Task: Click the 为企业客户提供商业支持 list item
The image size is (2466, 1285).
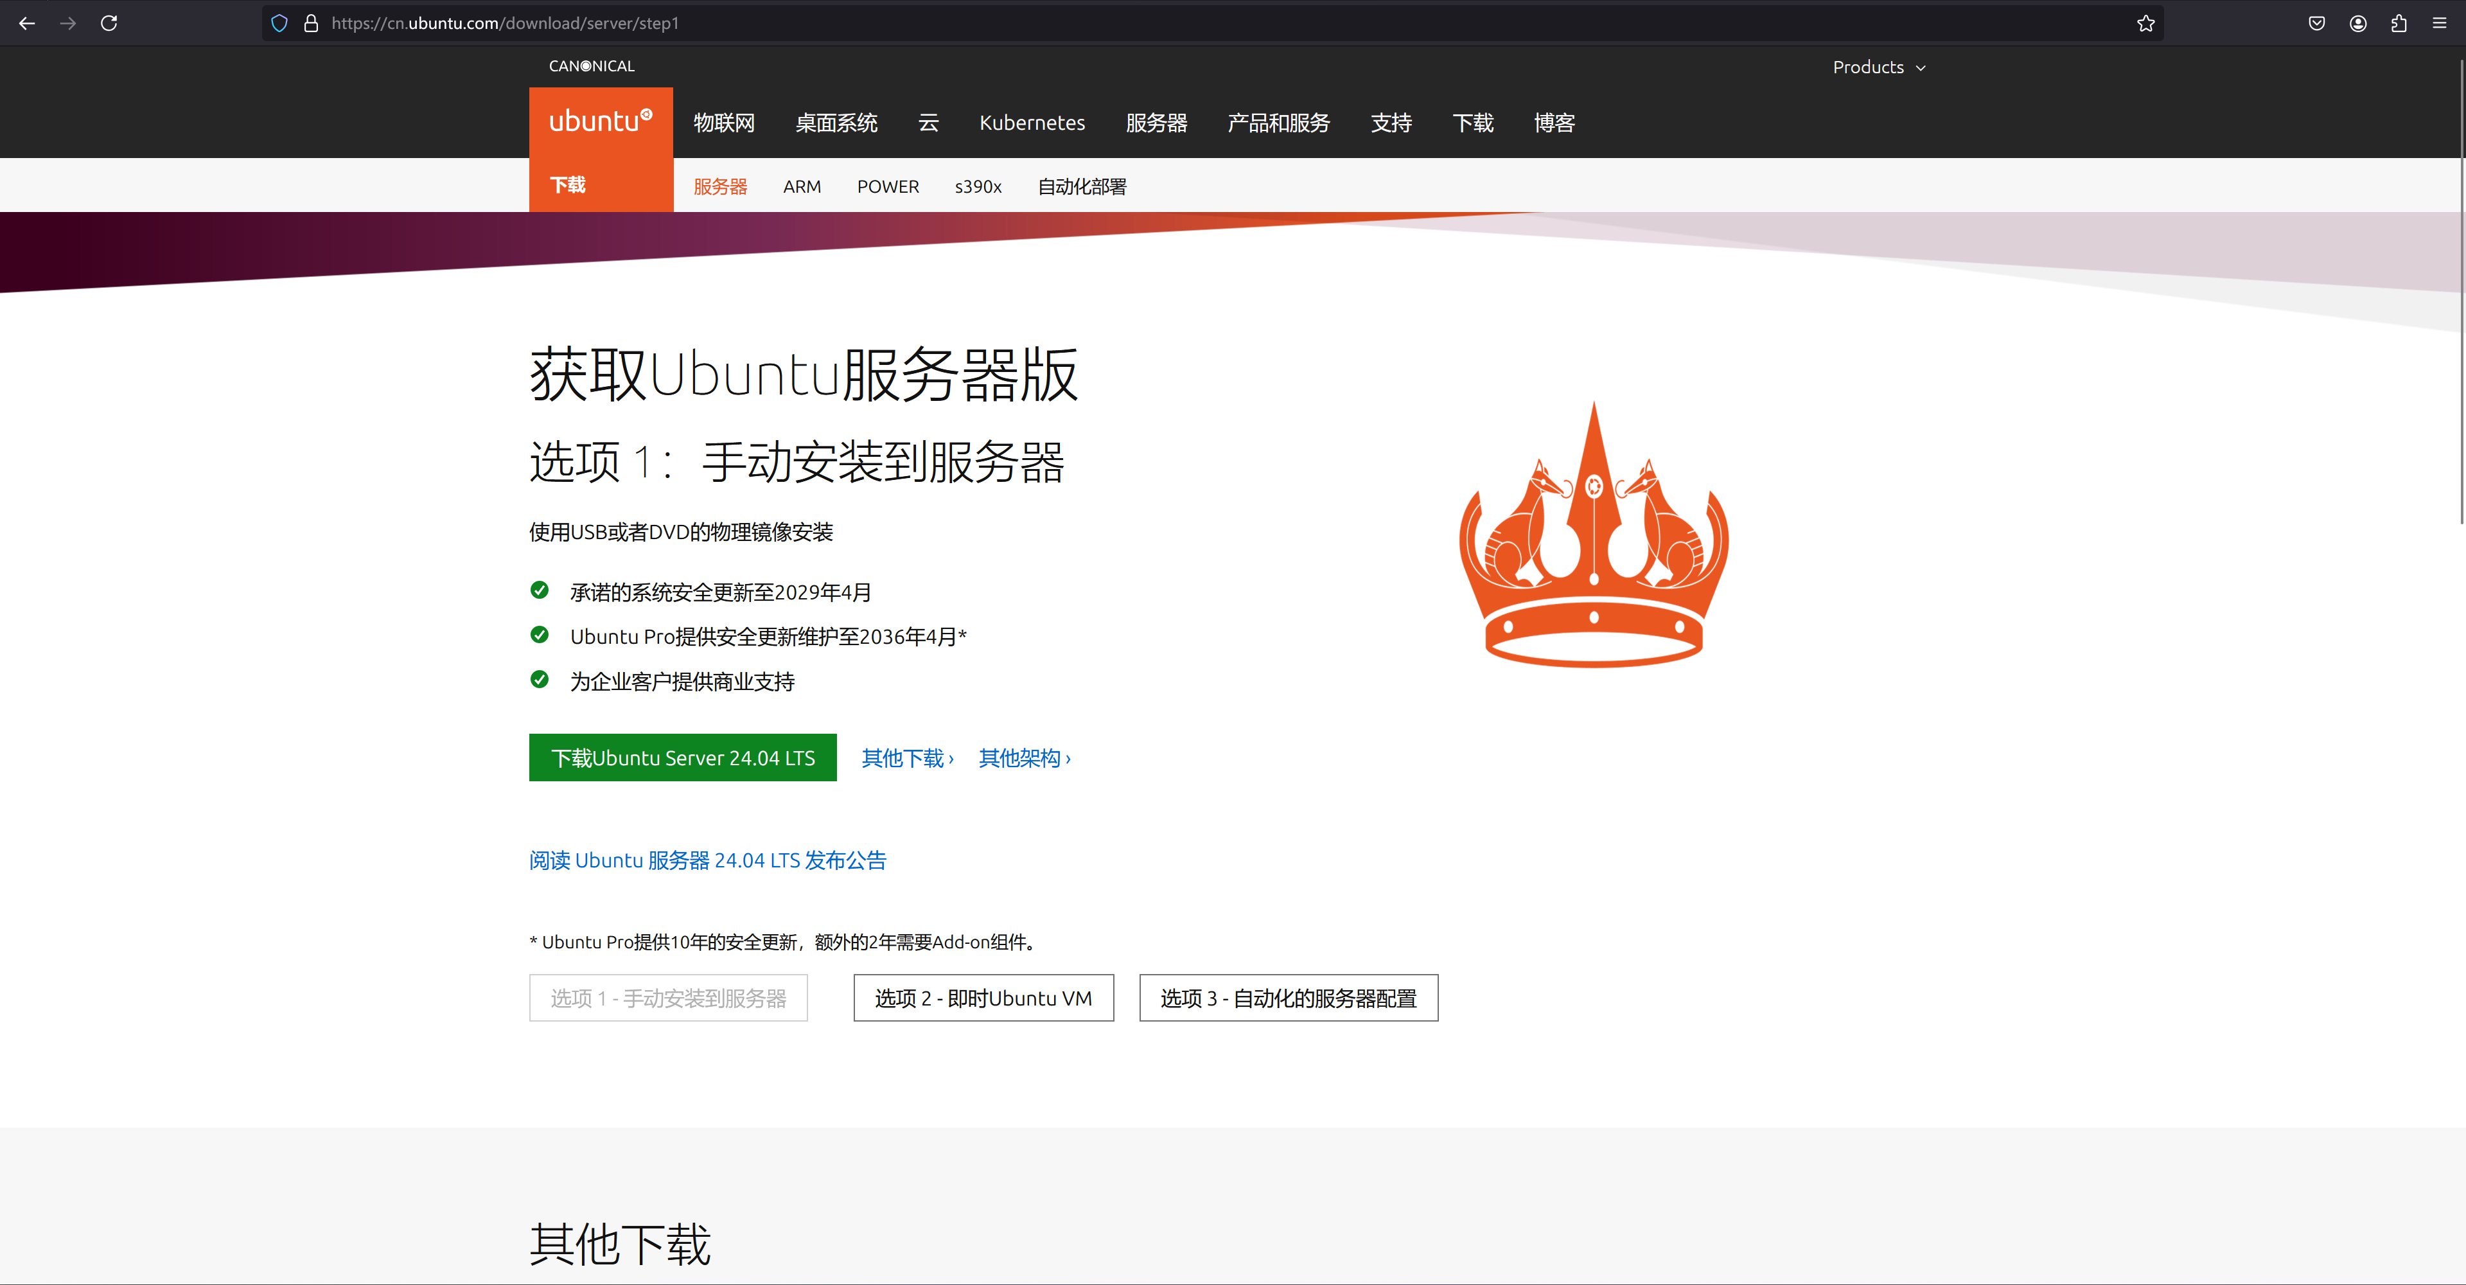Action: click(x=682, y=681)
